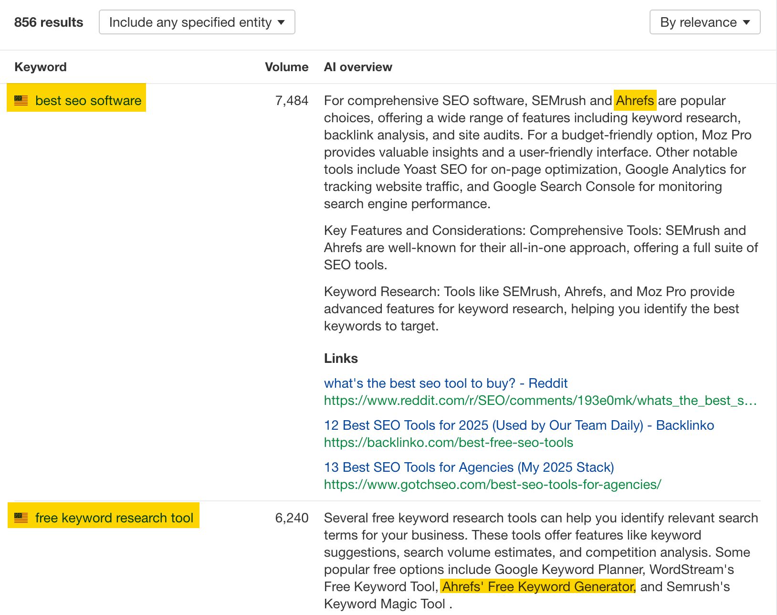This screenshot has width=777, height=615.
Task: Sort results by the Keyword column header
Action: (41, 67)
